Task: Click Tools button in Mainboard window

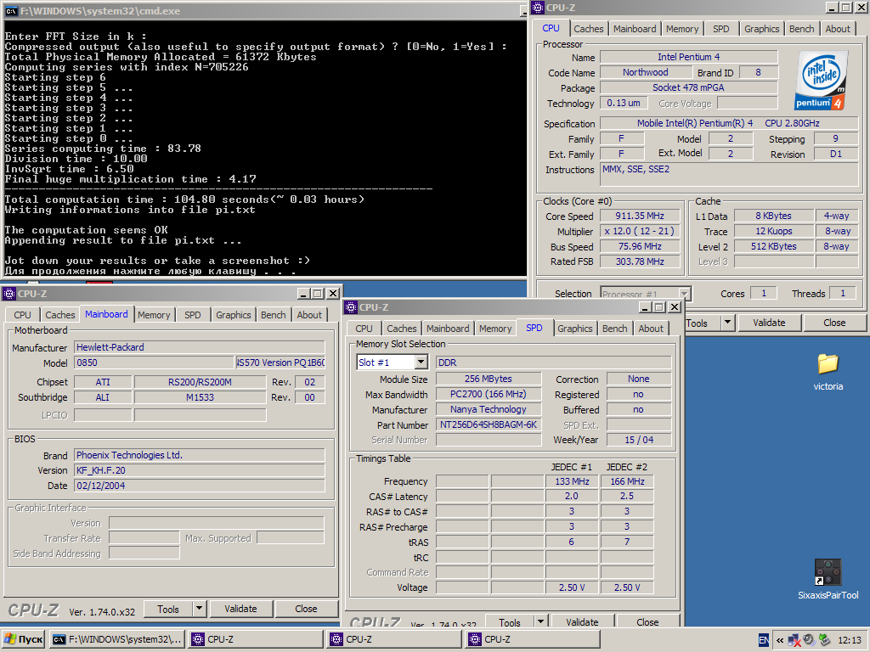Action: (168, 609)
